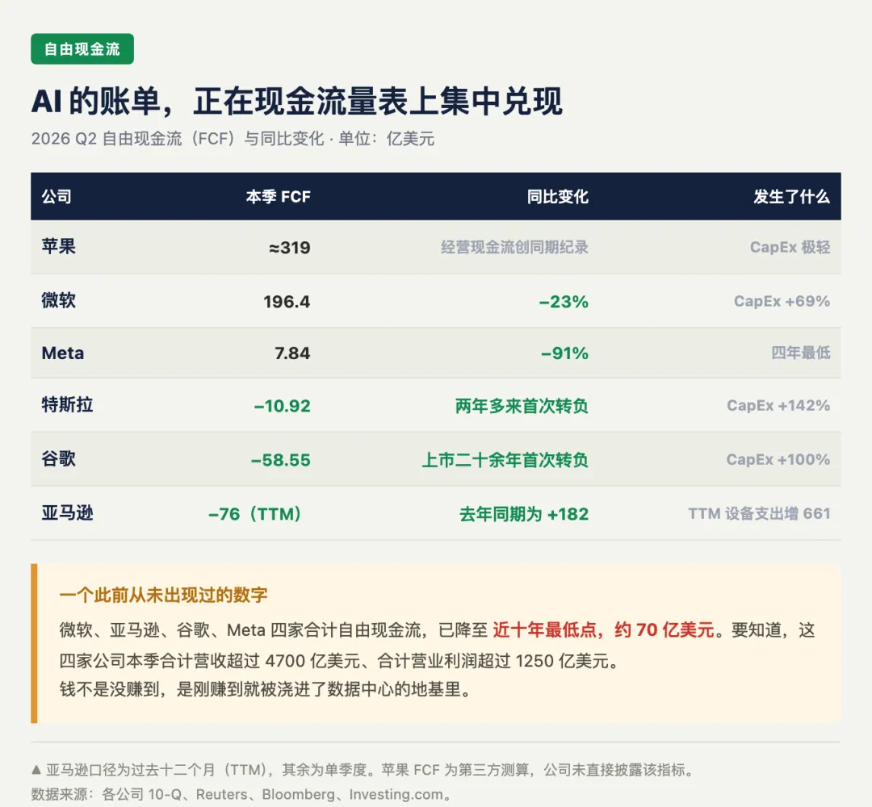Select the 7.84 FCF value

coord(292,353)
